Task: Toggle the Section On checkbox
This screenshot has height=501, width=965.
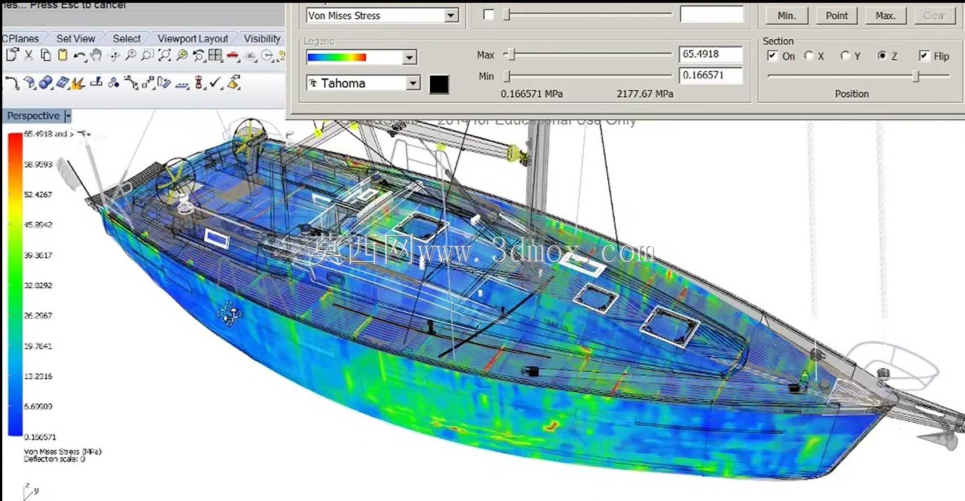Action: [x=772, y=56]
